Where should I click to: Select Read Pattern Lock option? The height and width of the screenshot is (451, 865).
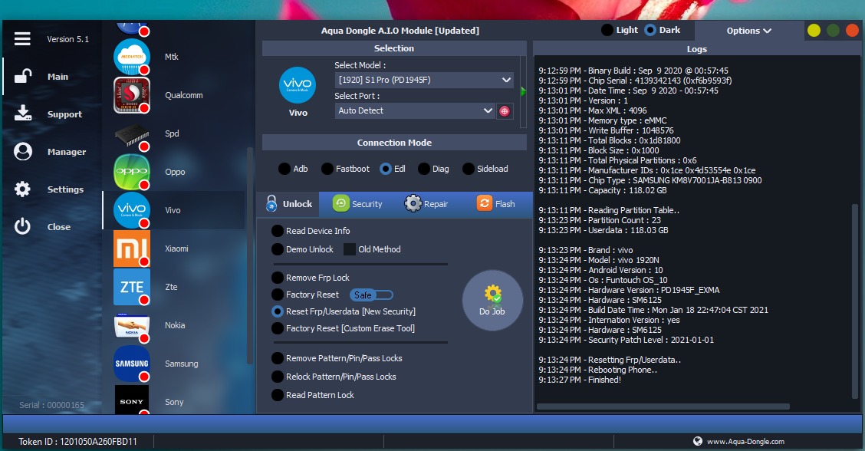pyautogui.click(x=313, y=395)
